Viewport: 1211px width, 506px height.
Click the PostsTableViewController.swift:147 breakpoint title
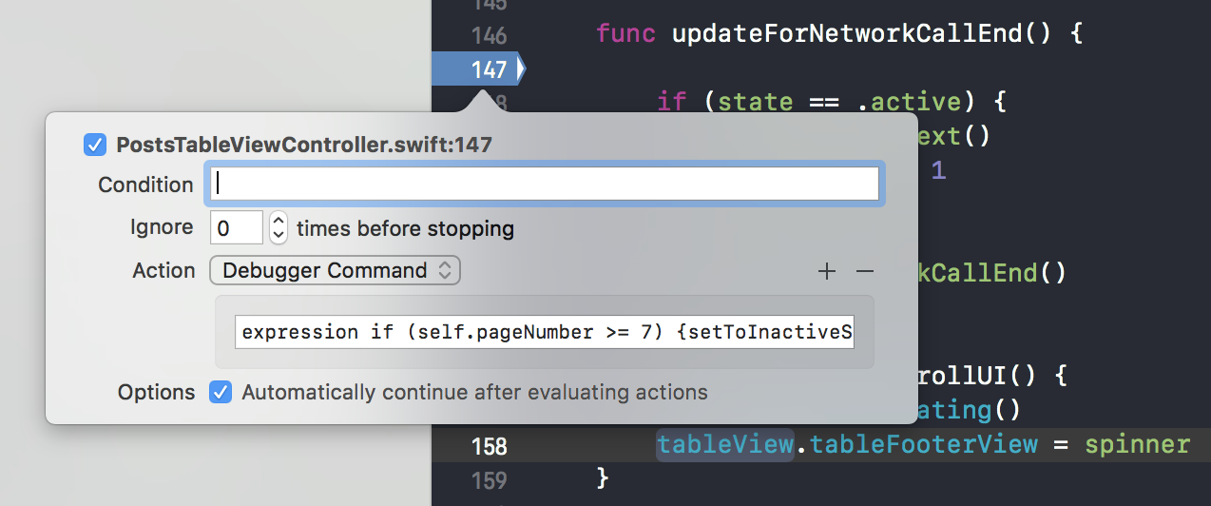point(304,145)
